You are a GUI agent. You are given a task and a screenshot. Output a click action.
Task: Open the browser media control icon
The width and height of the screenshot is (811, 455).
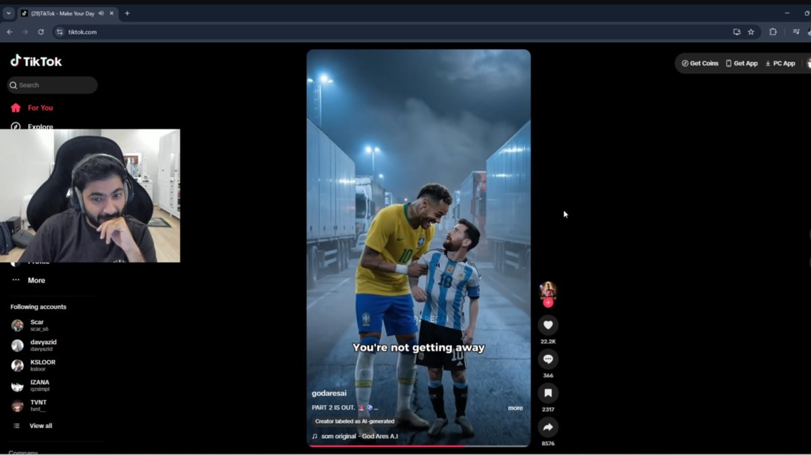[x=796, y=32]
